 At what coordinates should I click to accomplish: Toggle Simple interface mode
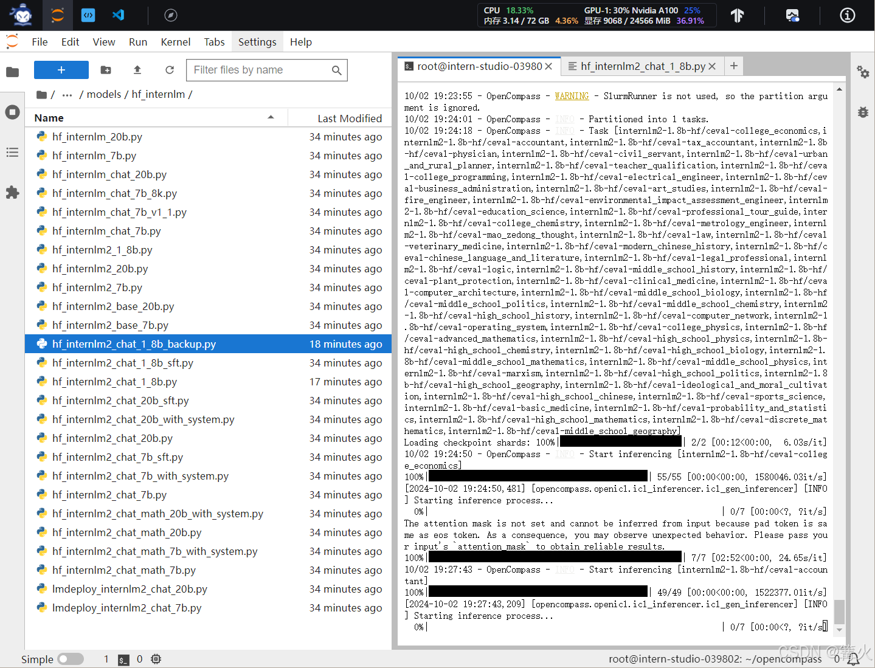70,658
